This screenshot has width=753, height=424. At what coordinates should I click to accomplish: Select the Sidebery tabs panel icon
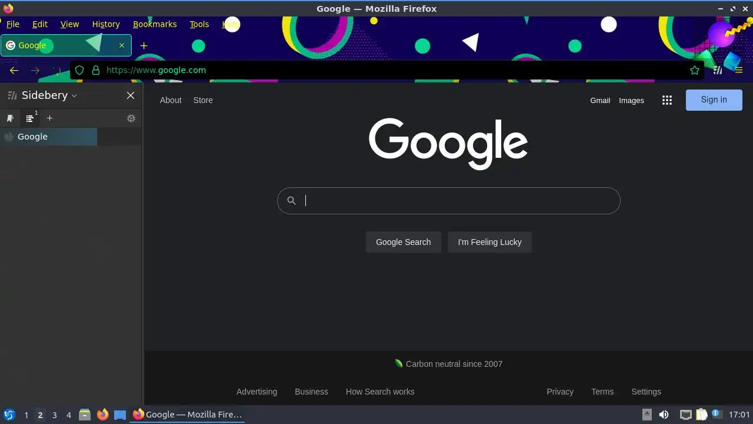click(x=30, y=118)
